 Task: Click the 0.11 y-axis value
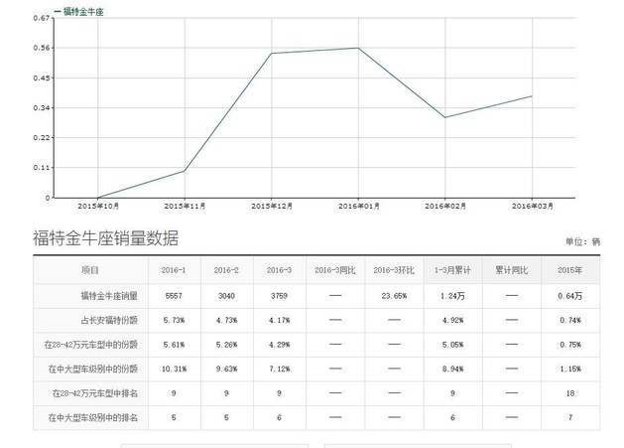point(42,168)
